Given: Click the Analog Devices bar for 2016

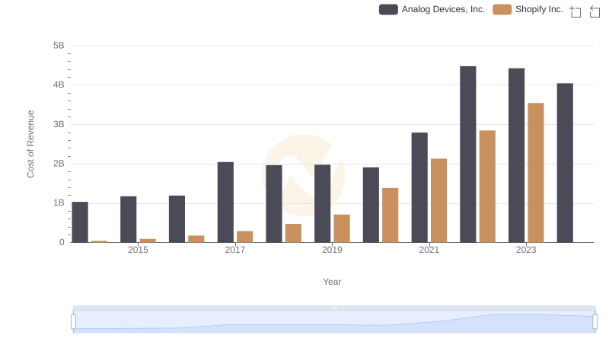Looking at the screenshot, I should pos(177,219).
